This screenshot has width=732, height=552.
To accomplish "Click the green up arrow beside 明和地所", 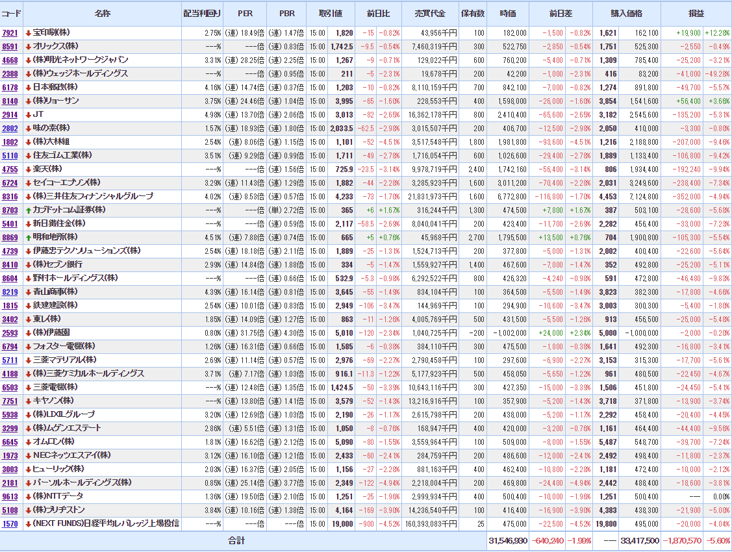I will pos(28,237).
